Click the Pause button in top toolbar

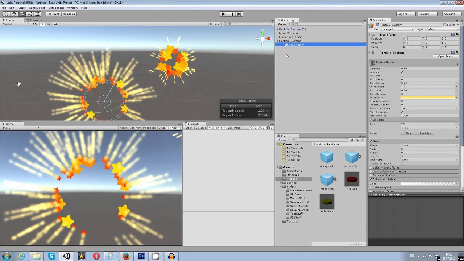(x=231, y=14)
